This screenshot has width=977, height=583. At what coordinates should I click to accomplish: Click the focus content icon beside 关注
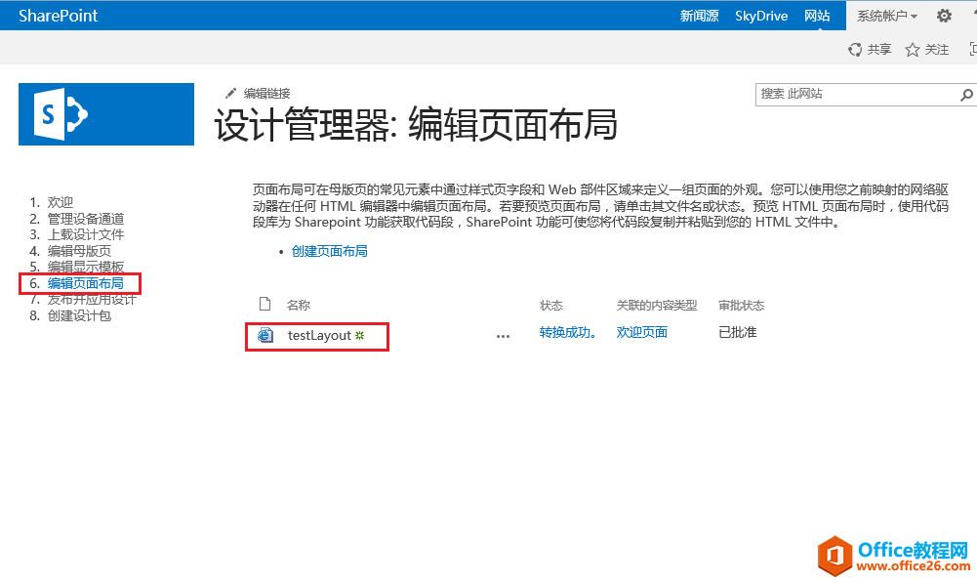tap(973, 49)
